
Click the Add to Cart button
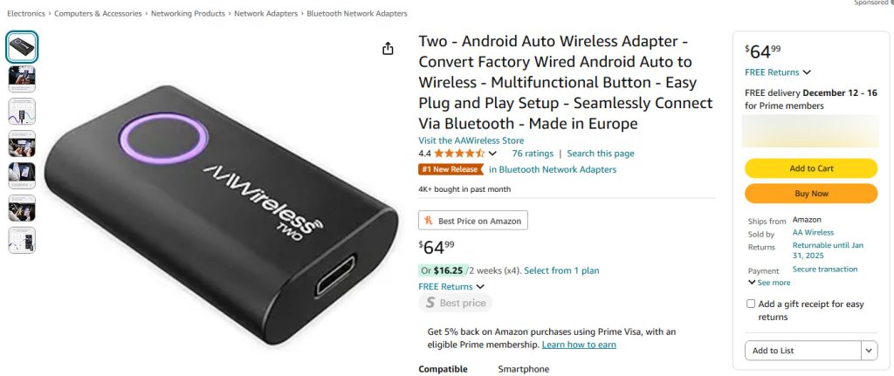coord(810,168)
